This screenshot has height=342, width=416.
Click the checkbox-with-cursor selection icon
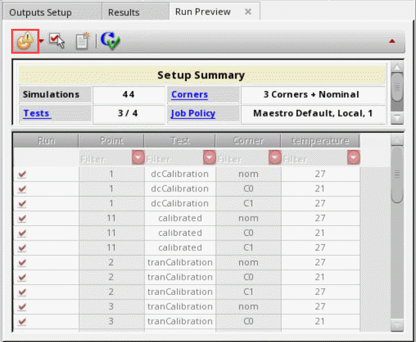click(x=57, y=41)
